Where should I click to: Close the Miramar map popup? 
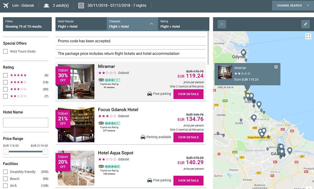[x=276, y=67]
